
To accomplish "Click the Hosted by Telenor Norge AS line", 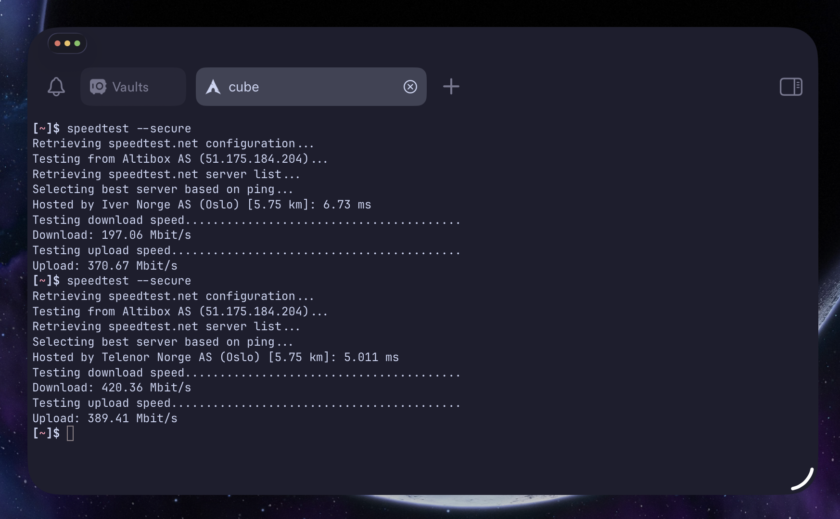I will (x=215, y=357).
